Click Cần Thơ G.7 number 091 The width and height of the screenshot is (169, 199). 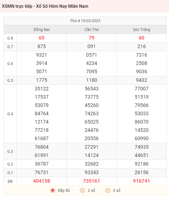click(92, 46)
